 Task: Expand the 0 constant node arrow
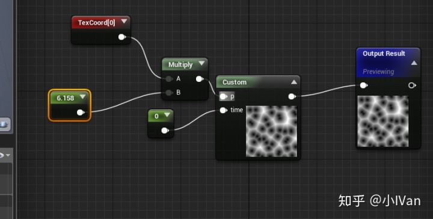pyautogui.click(x=167, y=114)
